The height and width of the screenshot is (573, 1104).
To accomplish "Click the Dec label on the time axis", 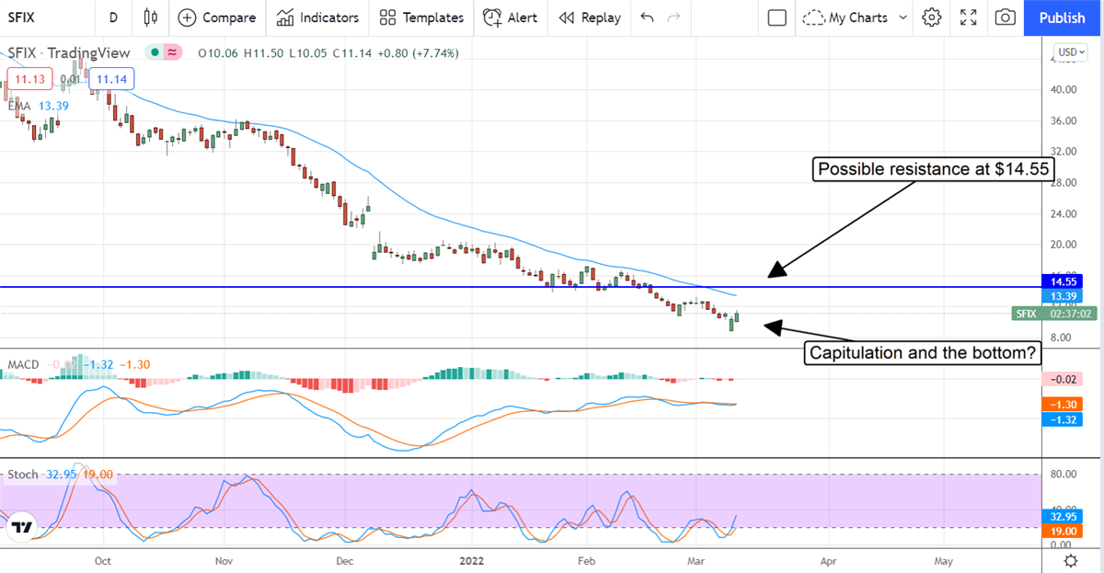I will click(x=345, y=559).
